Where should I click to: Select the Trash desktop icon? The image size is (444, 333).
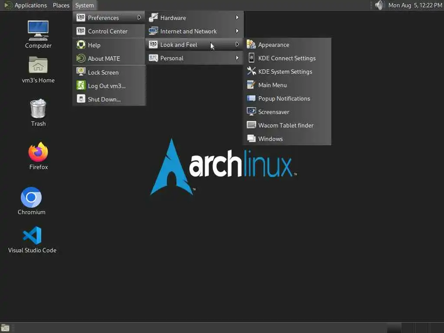pos(38,112)
